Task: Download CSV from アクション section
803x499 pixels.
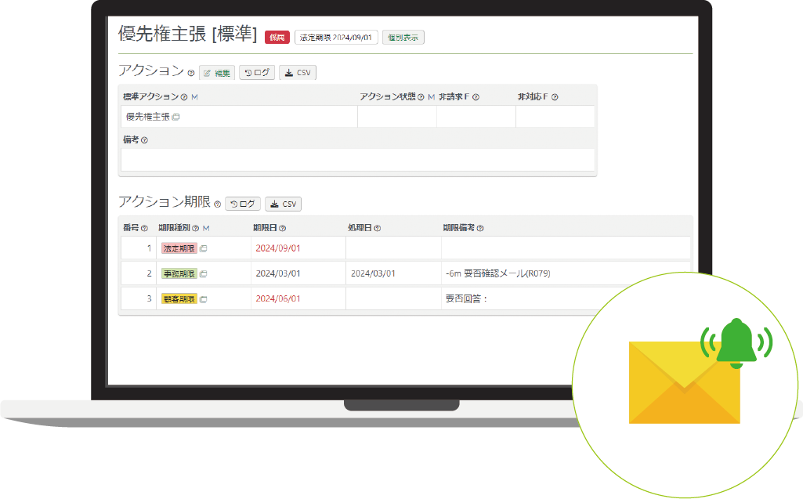Action: (298, 73)
